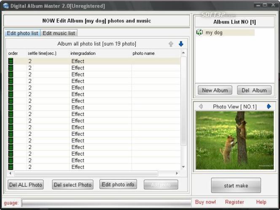This screenshot has width=280, height=210.
Task: Click the horizontal scrollbar thumb below photo list
Action: [86, 173]
